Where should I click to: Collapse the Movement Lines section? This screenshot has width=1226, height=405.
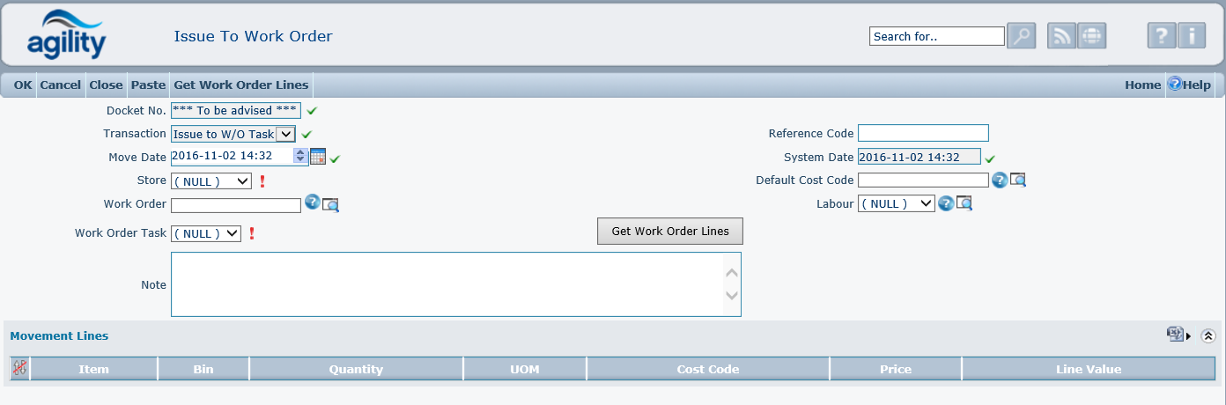coord(1208,335)
